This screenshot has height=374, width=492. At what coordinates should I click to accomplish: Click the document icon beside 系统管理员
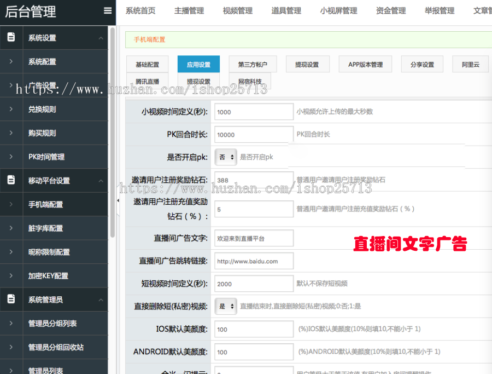[11, 300]
